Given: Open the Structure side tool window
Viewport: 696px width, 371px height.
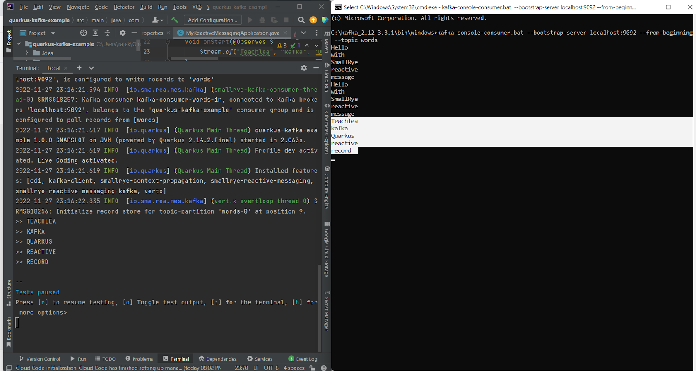Looking at the screenshot, I should tap(9, 292).
